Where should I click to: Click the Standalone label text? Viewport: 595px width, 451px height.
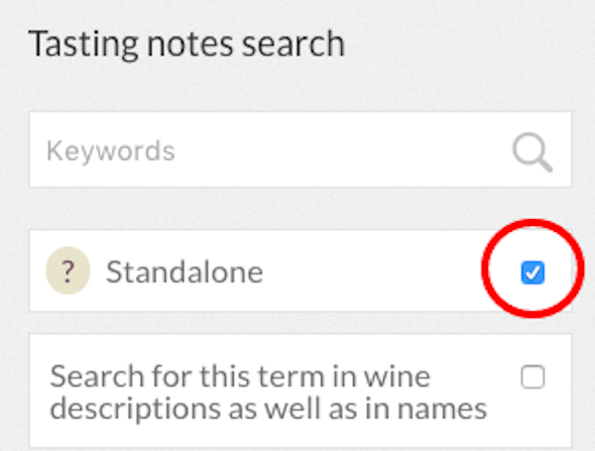click(184, 272)
